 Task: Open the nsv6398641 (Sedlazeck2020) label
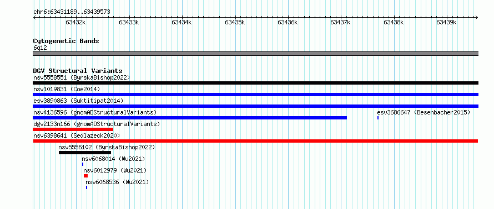[x=77, y=135]
